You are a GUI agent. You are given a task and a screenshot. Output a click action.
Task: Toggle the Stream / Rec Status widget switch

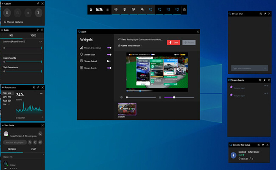tap(109, 48)
